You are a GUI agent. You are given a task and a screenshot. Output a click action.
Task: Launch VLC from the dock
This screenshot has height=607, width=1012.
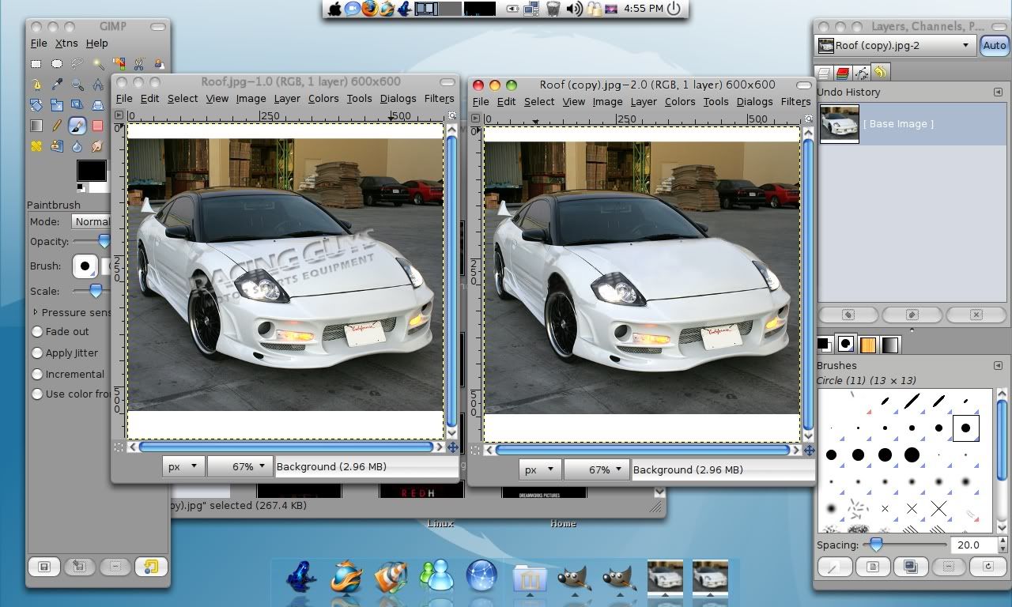pos(391,575)
